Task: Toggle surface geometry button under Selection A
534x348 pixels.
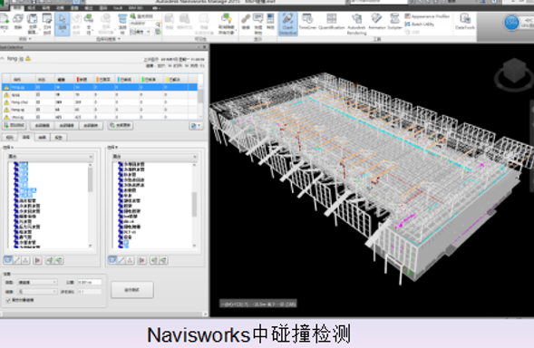Action: click(8, 260)
